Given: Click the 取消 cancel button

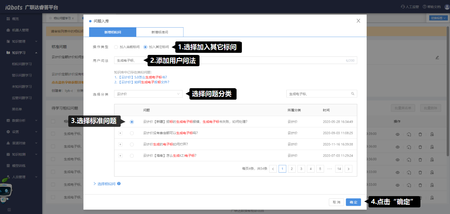Looking at the screenshot, I should point(336,202).
